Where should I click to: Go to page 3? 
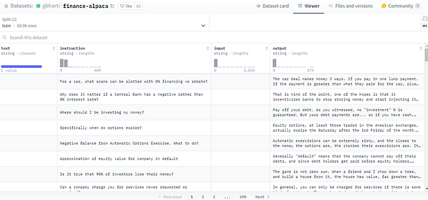point(213,197)
